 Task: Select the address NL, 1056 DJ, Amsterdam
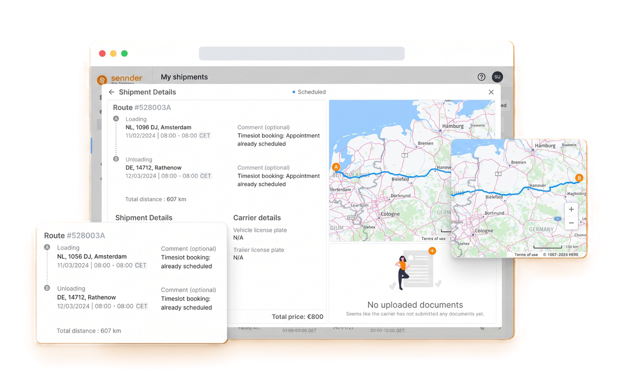click(x=92, y=256)
